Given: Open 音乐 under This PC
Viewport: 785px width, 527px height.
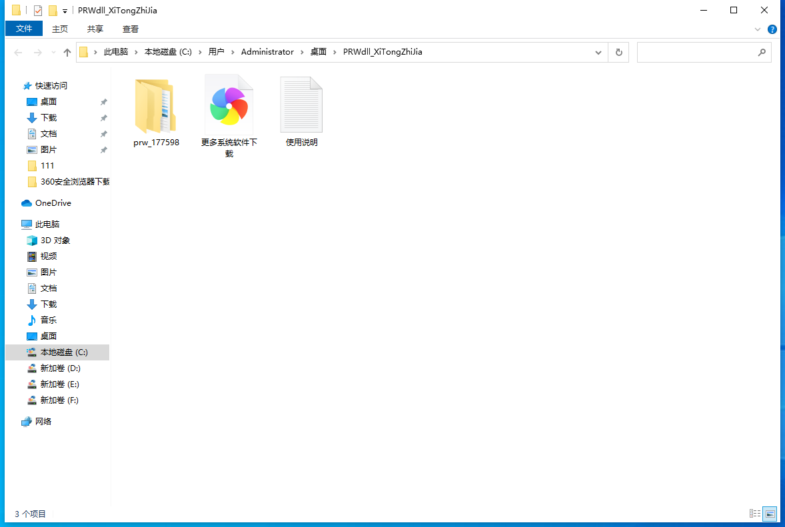Looking at the screenshot, I should click(49, 320).
